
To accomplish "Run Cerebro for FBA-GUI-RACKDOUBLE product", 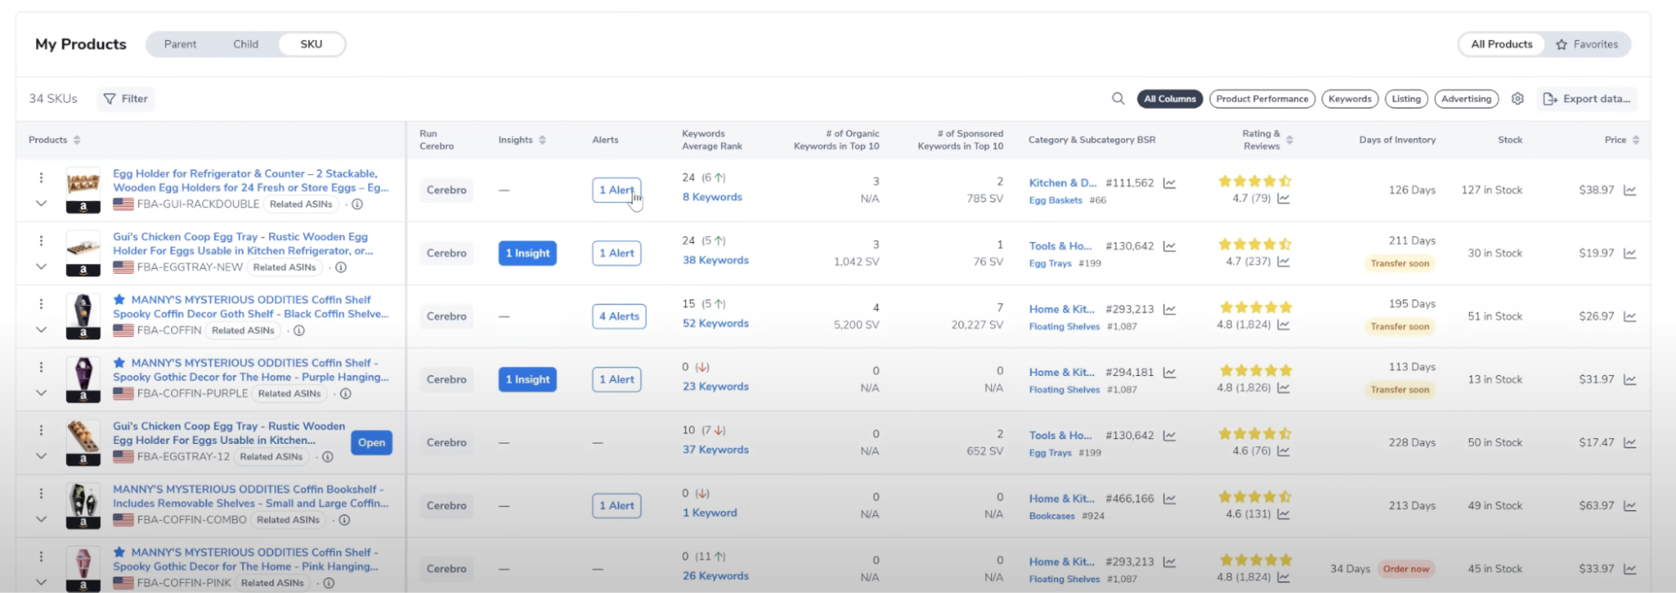I will pos(446,190).
